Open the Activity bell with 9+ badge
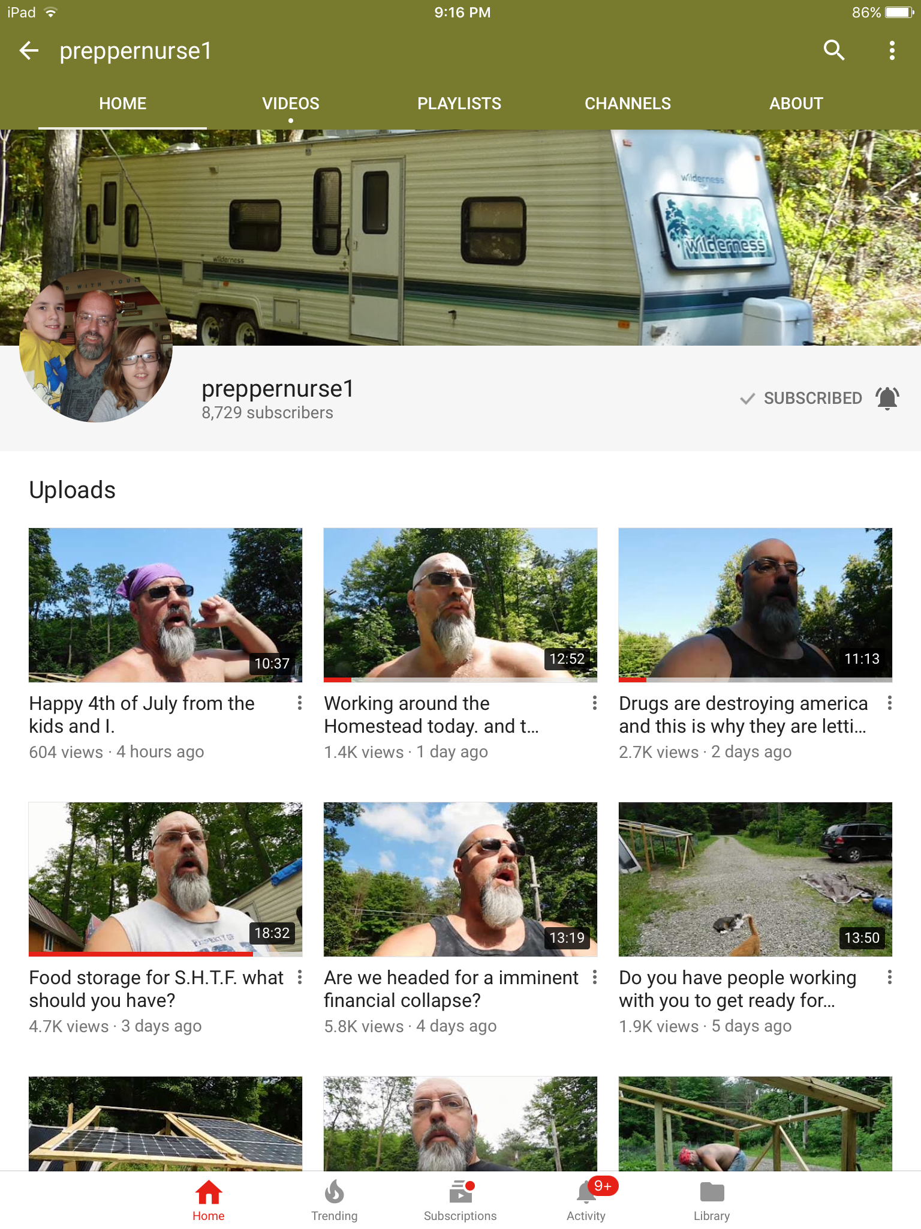 586,1200
